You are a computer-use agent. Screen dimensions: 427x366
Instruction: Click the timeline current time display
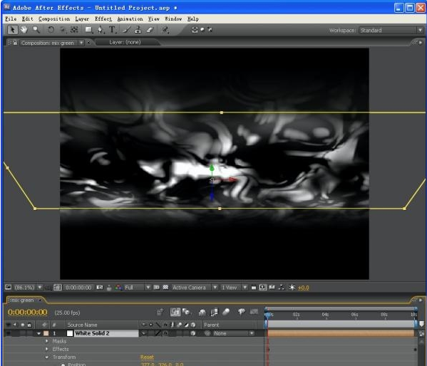coord(28,312)
